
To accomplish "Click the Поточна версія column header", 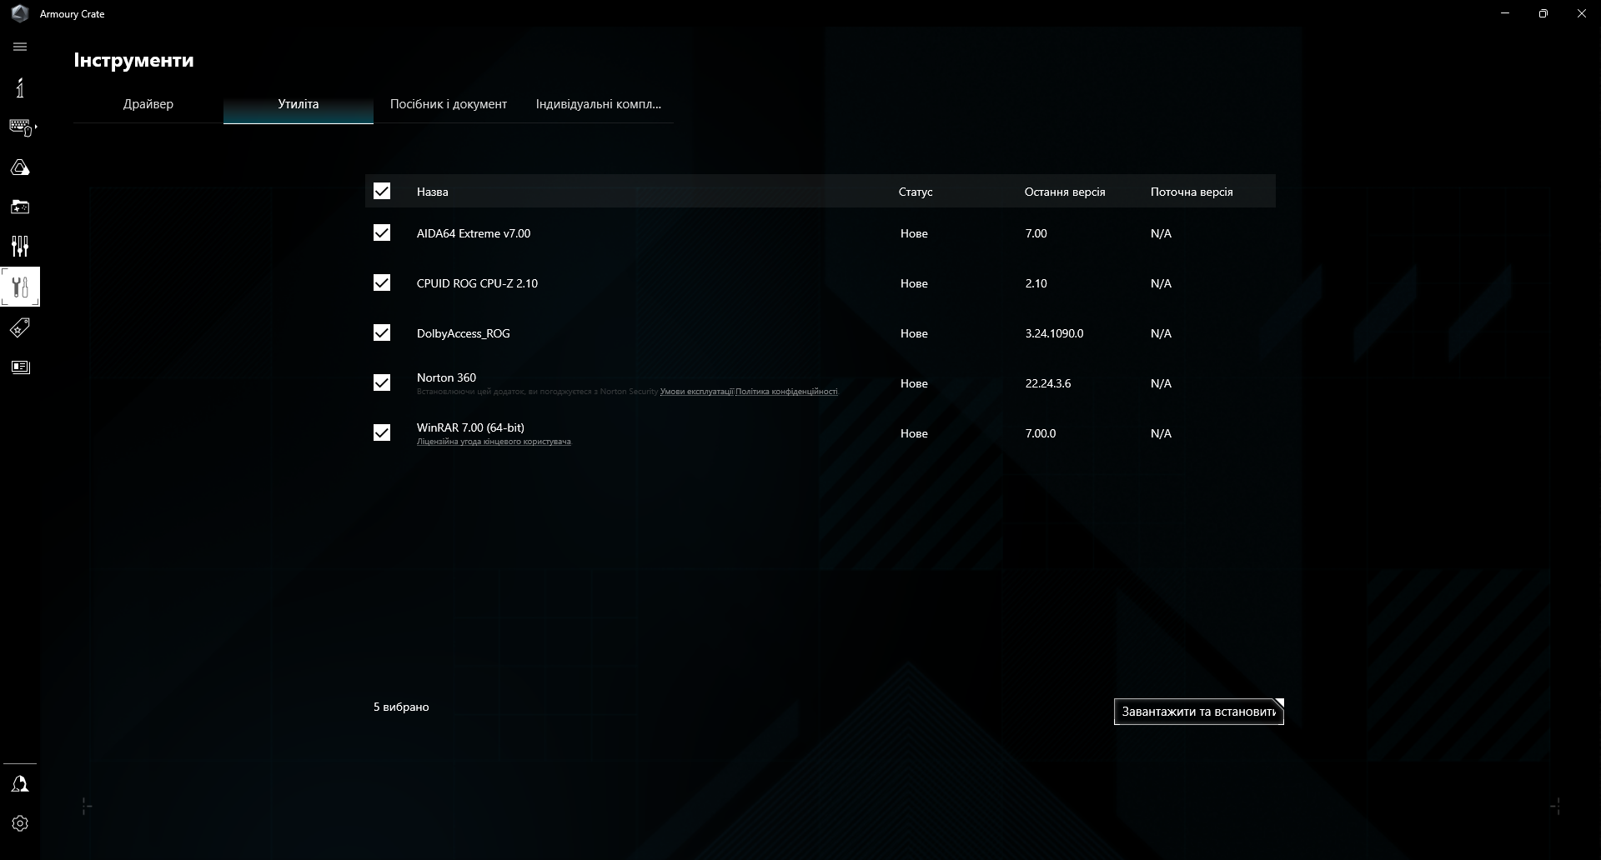I will tap(1192, 192).
